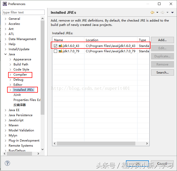Viewport: 177px width, 171px height.
Task: Check the jdk1.7.0_79 checkbox
Action: point(55,51)
